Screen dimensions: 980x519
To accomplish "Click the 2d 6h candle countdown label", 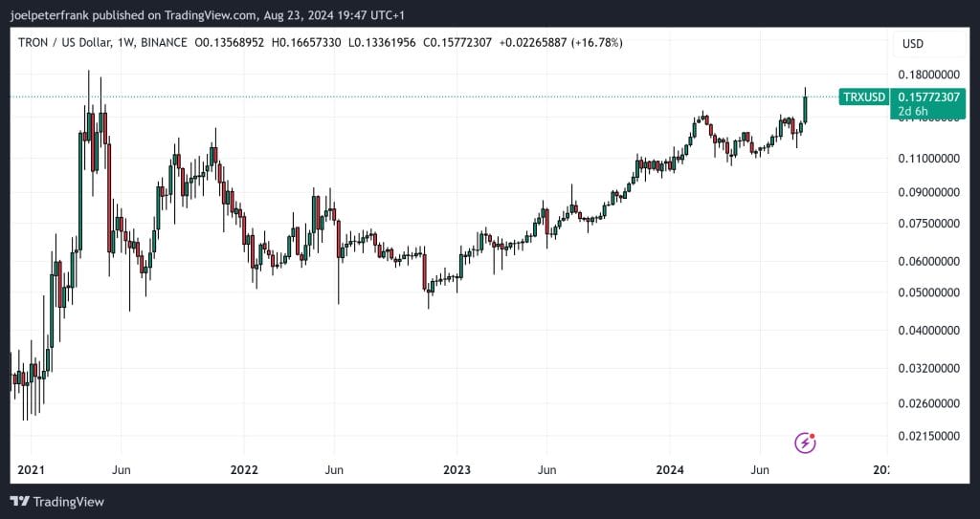I will (x=911, y=112).
